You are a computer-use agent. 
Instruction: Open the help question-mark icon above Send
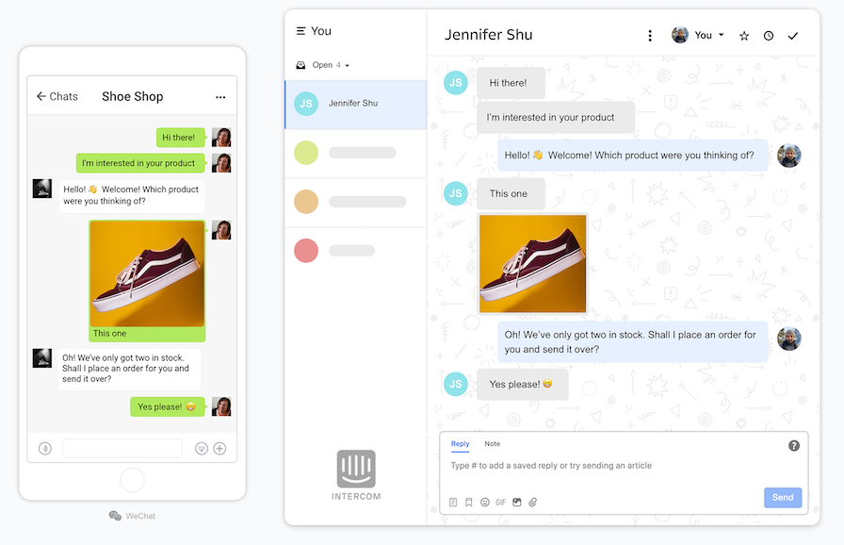point(794,444)
